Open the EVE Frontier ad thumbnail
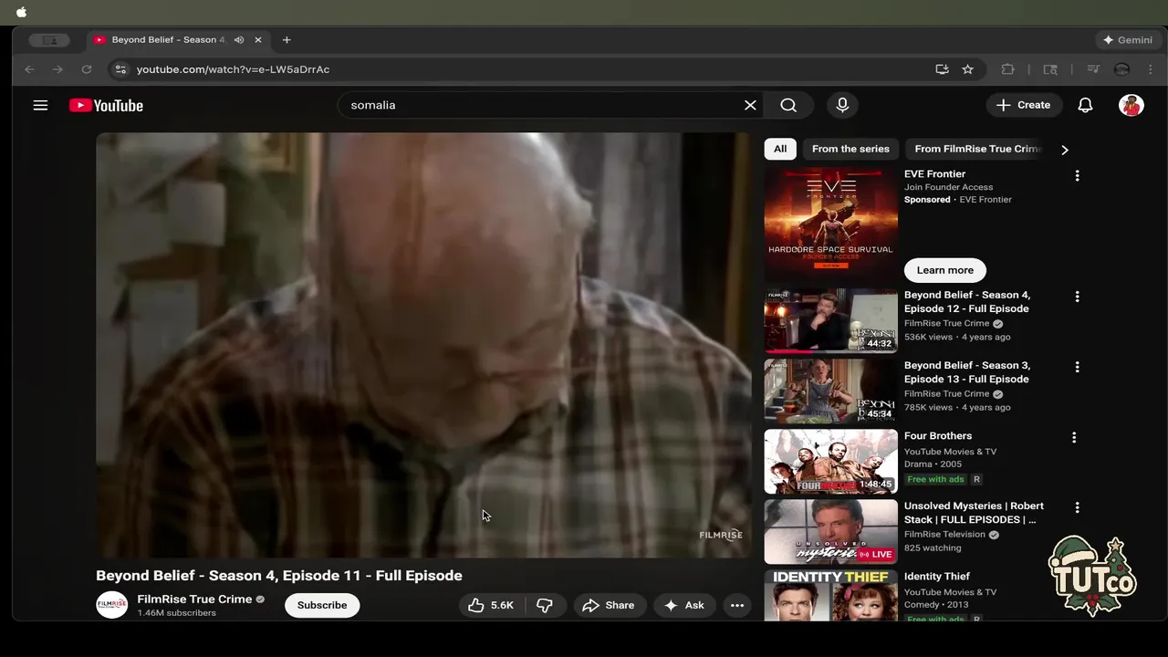 pos(831,224)
